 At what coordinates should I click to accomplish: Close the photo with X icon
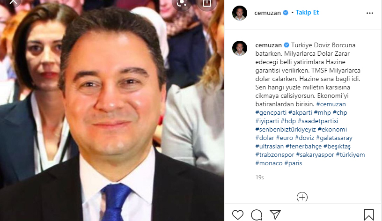pos(13,2)
